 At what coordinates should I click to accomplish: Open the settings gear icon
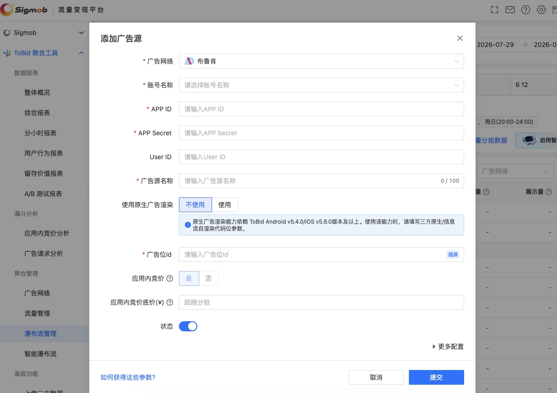click(541, 10)
